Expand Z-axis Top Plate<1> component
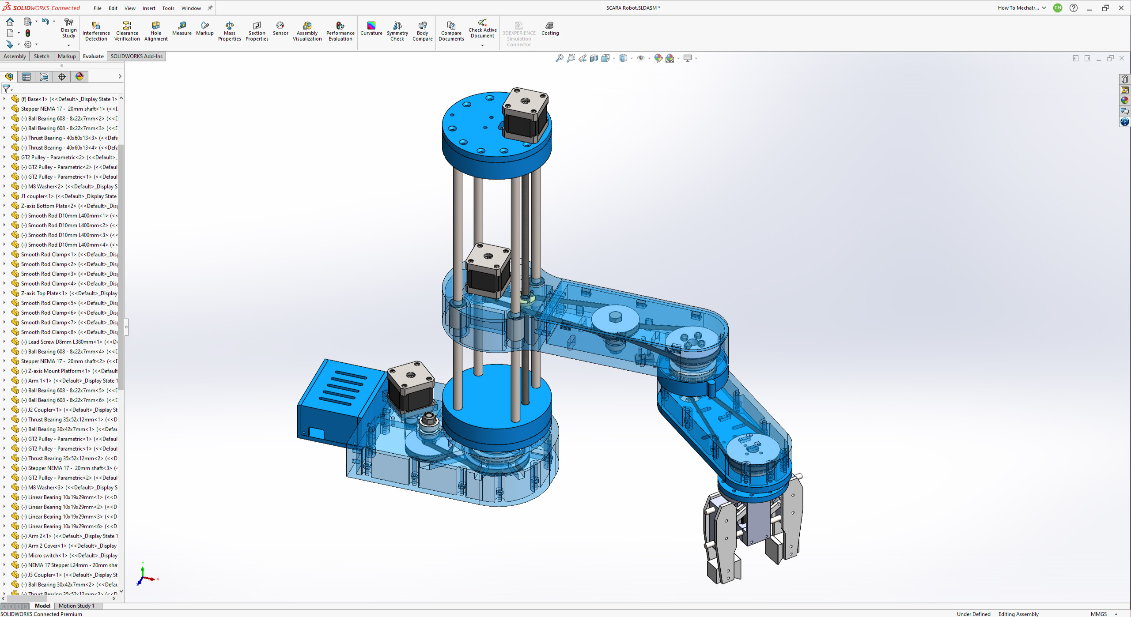Viewport: 1131px width, 617px height. pyautogui.click(x=4, y=293)
